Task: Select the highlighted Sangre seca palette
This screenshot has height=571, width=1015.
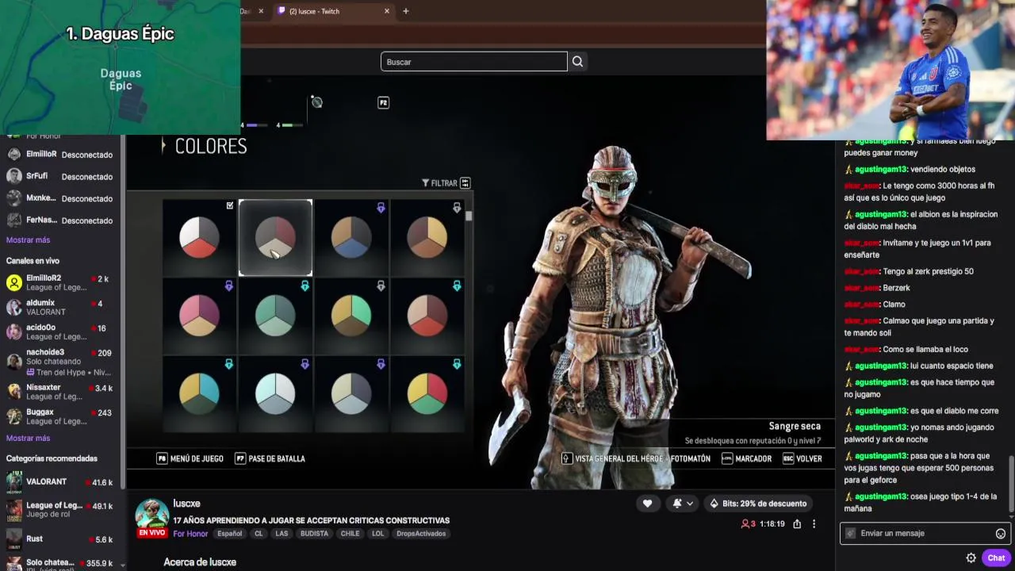Action: click(275, 237)
